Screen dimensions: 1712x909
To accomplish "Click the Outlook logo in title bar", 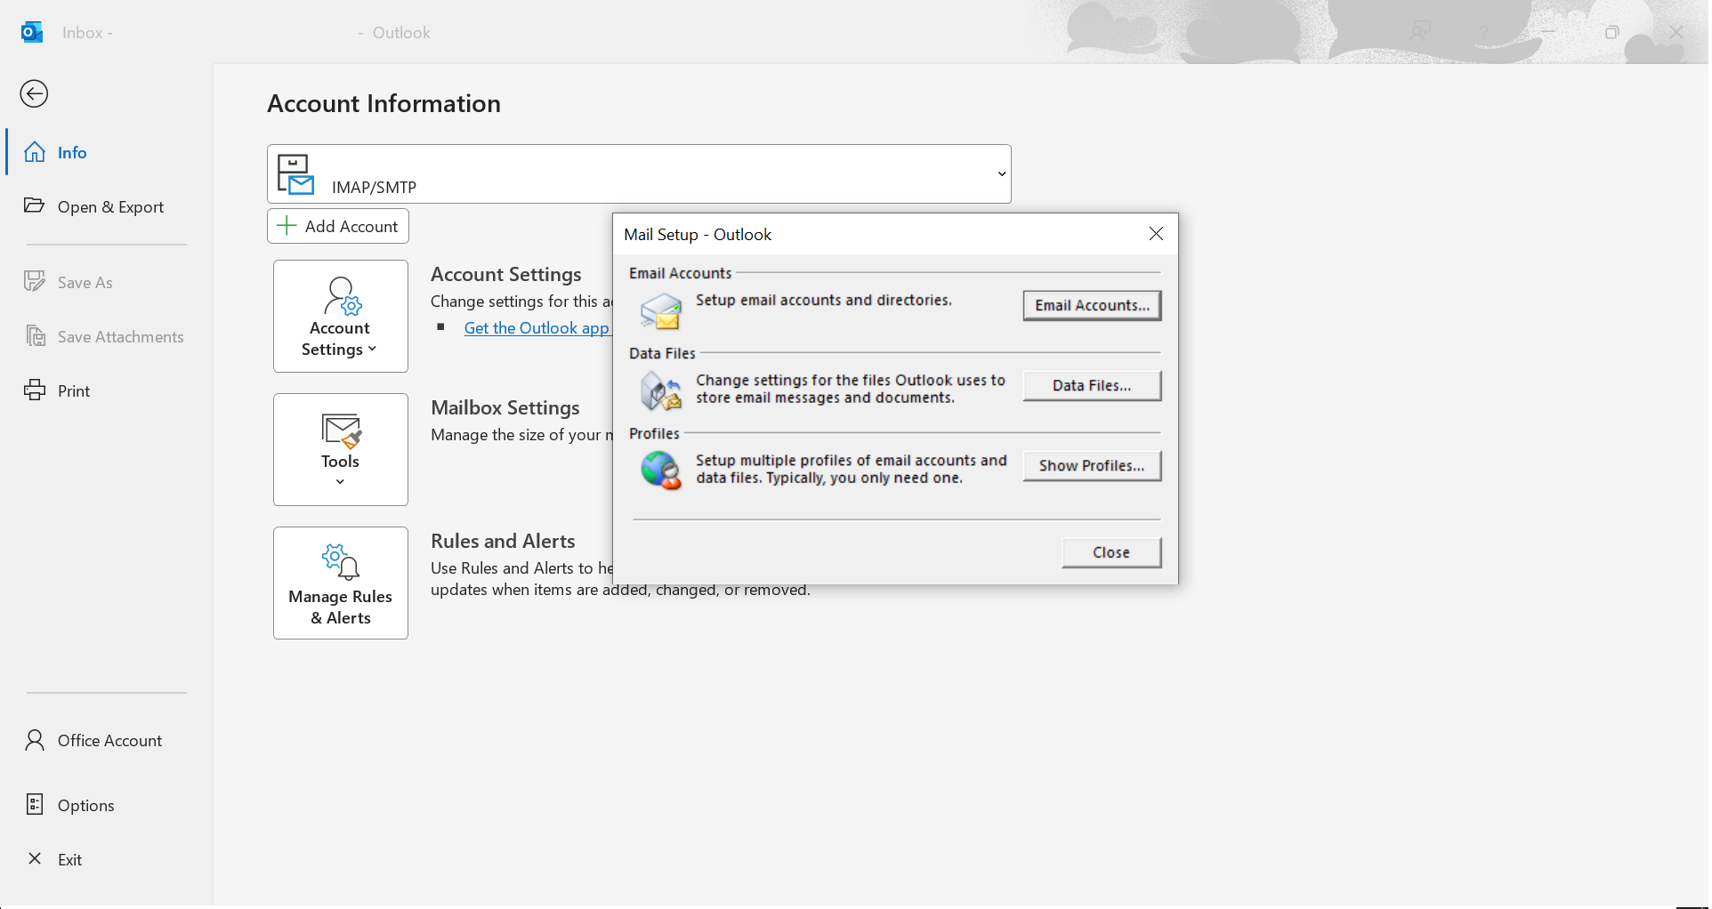I will click(x=32, y=32).
